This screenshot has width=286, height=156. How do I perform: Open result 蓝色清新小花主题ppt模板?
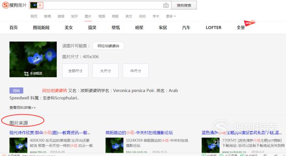pos(241,133)
